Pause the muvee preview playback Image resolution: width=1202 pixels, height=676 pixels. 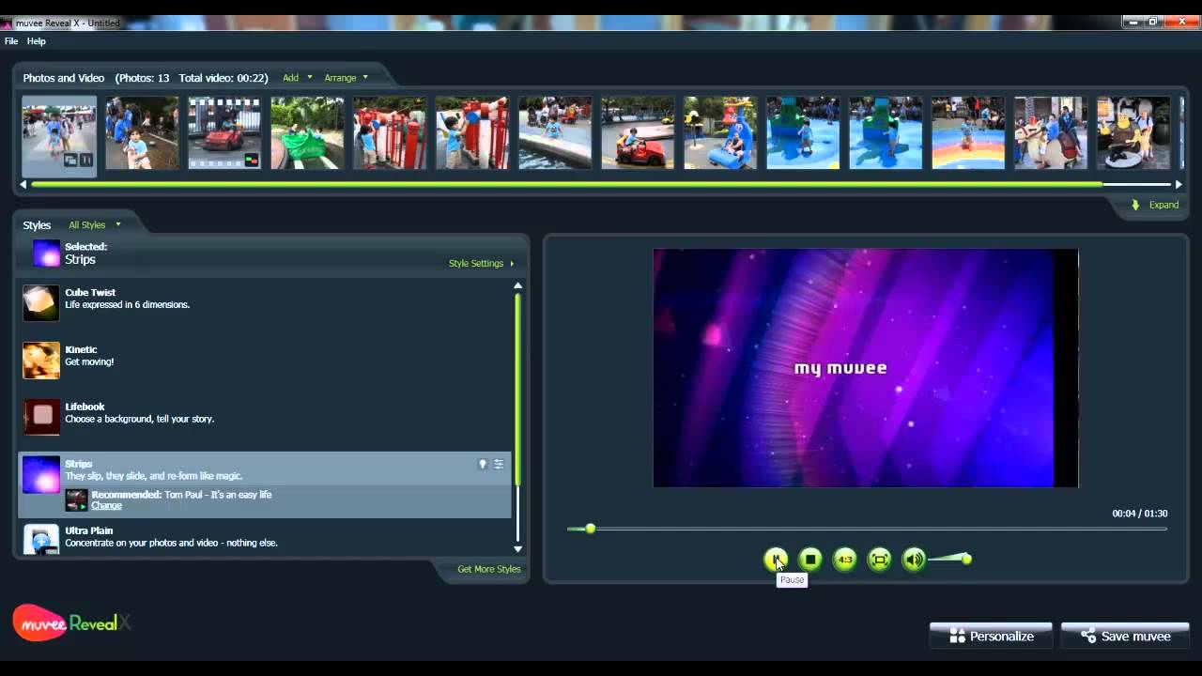click(x=776, y=560)
